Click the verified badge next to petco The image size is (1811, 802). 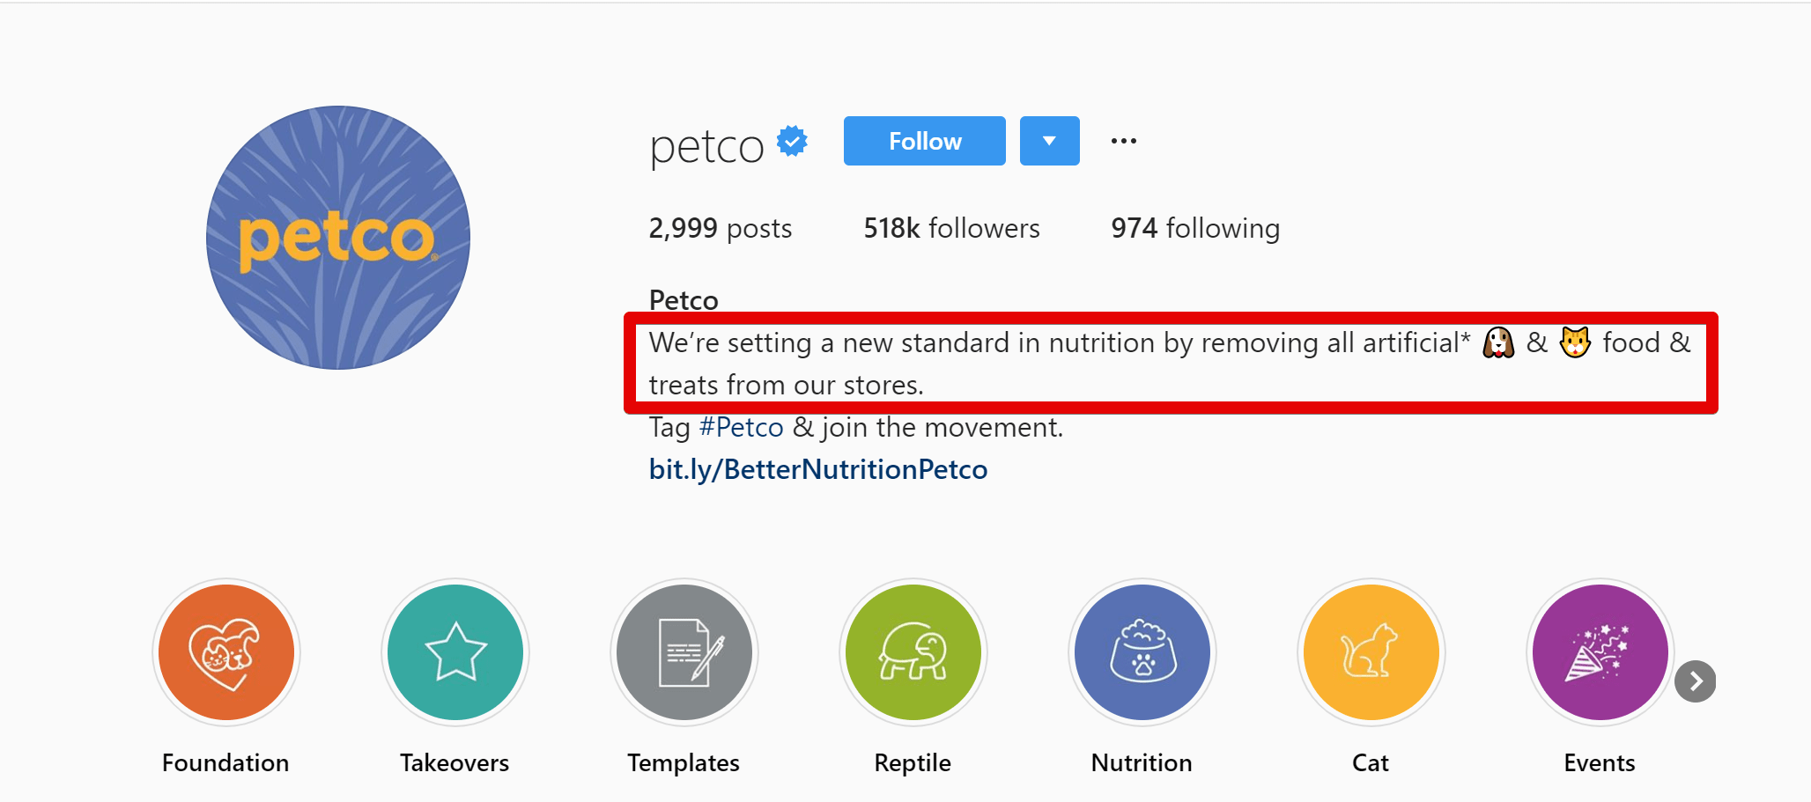(x=791, y=139)
